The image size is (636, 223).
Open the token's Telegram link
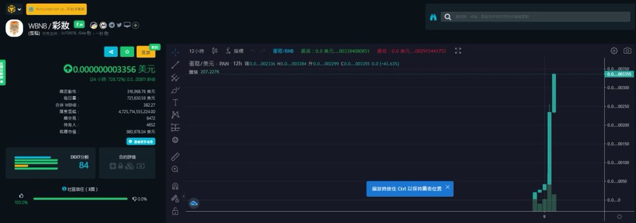click(112, 25)
